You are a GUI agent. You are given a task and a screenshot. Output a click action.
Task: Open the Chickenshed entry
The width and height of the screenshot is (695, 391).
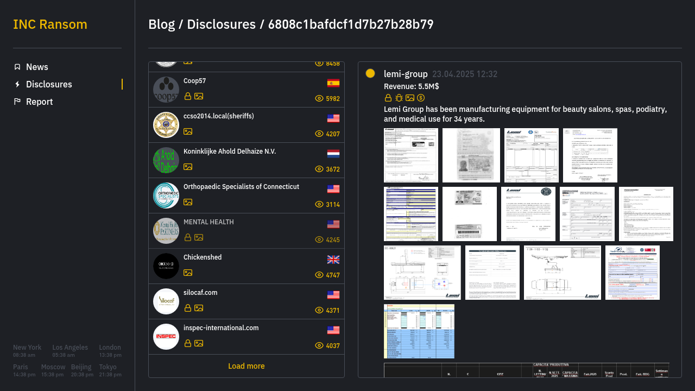[x=247, y=266]
